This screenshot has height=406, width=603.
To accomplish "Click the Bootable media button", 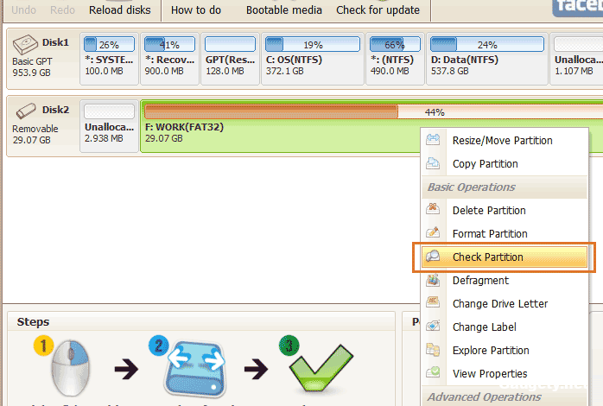I will pyautogui.click(x=283, y=10).
